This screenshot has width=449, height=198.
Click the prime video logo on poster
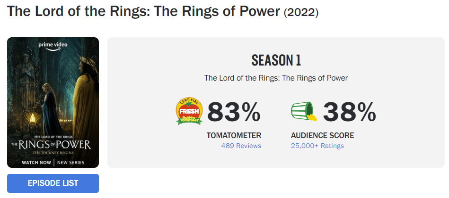(x=53, y=46)
